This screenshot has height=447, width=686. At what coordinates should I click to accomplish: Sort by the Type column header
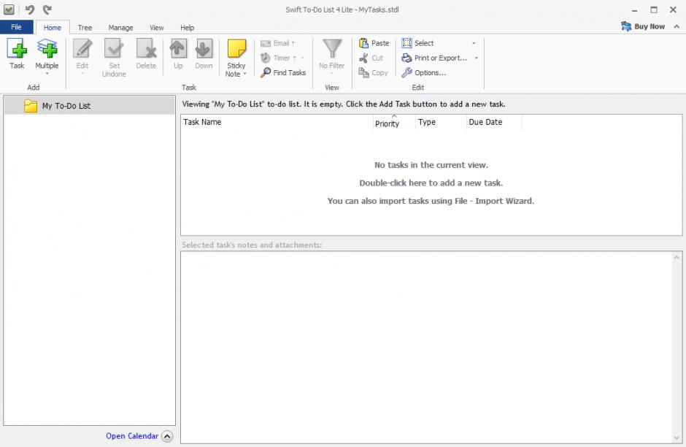441,122
